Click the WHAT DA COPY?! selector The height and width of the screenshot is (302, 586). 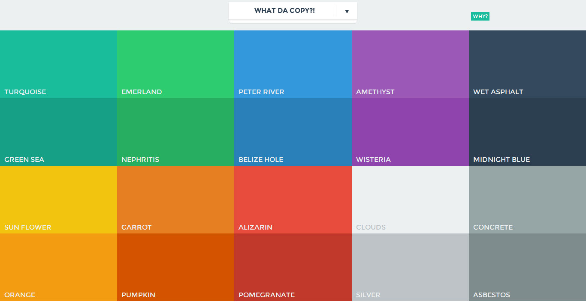pos(284,11)
